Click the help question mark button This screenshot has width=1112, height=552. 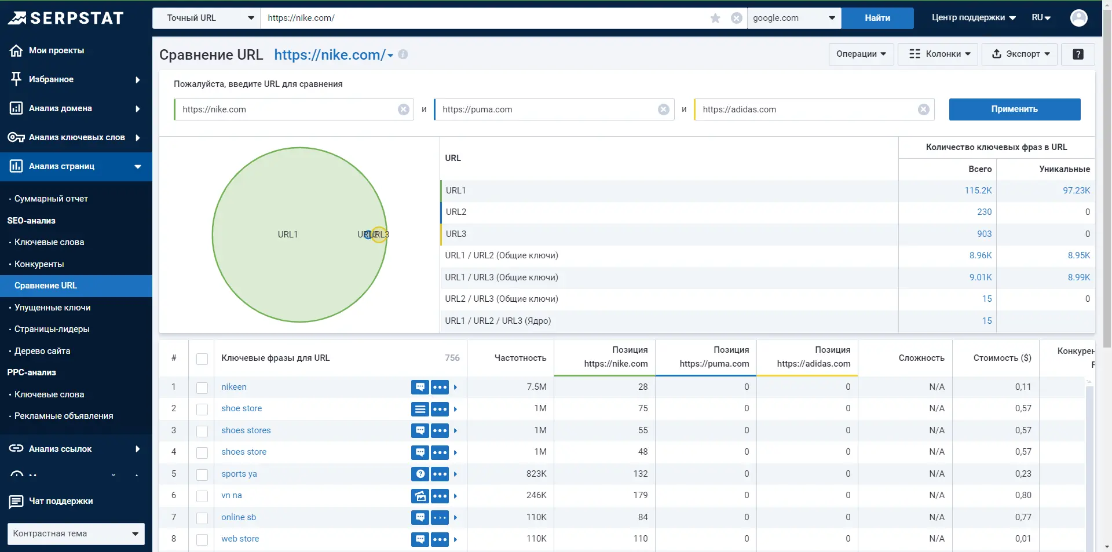click(1077, 54)
